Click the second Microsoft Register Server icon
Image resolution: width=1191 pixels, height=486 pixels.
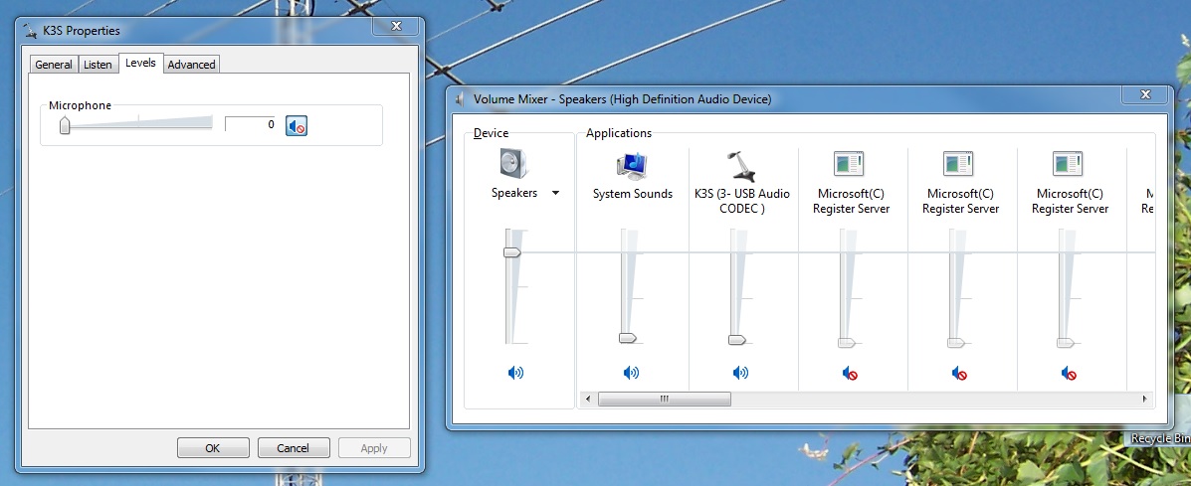pos(959,165)
